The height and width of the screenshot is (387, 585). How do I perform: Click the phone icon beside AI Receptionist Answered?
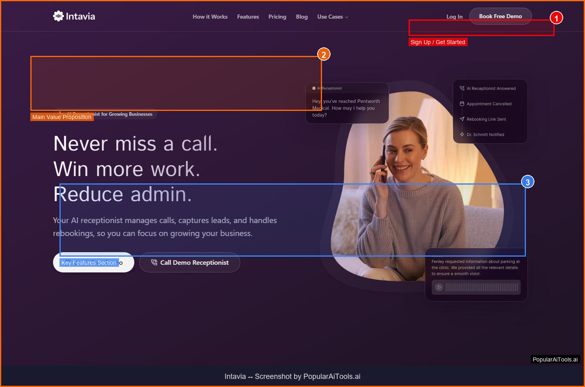point(462,88)
